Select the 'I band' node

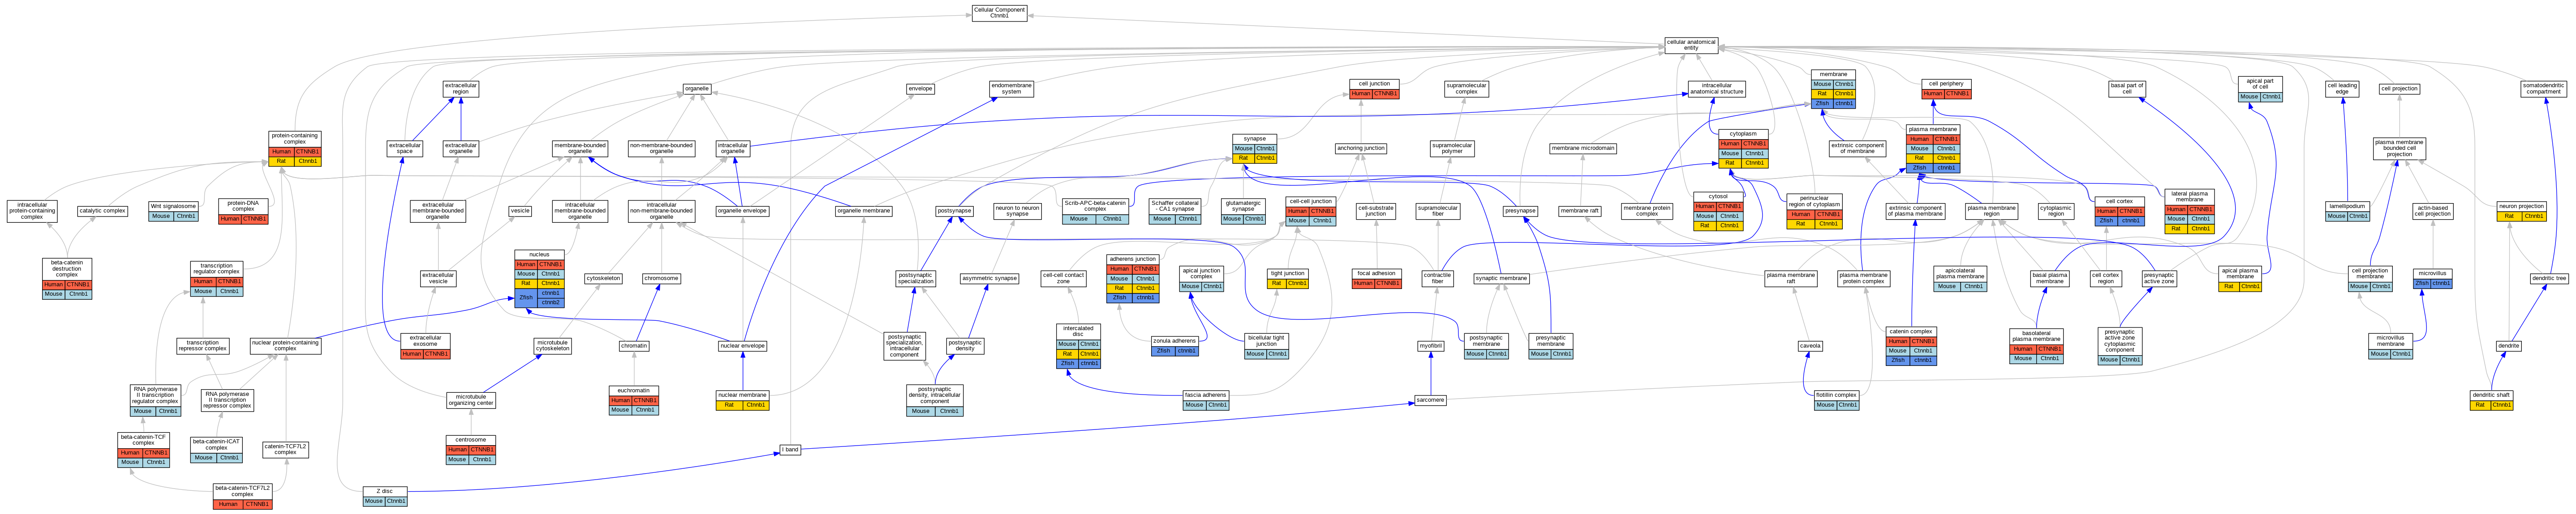point(790,449)
